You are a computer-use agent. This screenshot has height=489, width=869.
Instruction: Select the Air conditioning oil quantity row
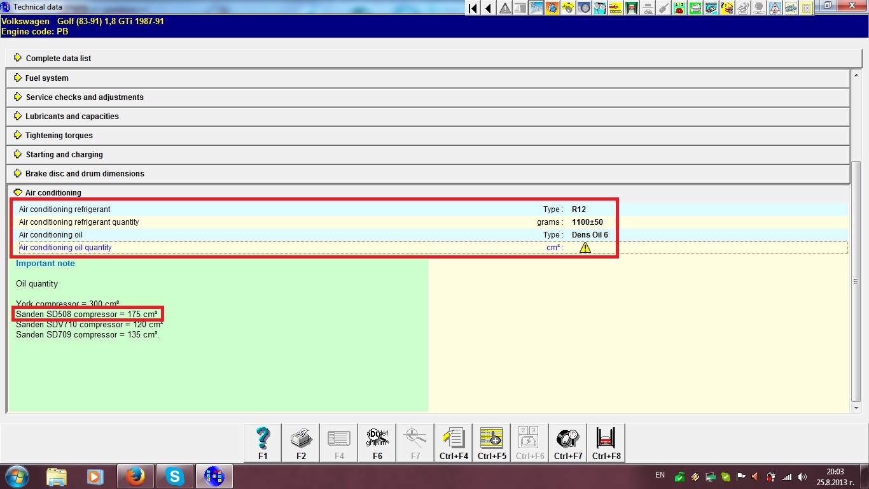[x=66, y=248]
